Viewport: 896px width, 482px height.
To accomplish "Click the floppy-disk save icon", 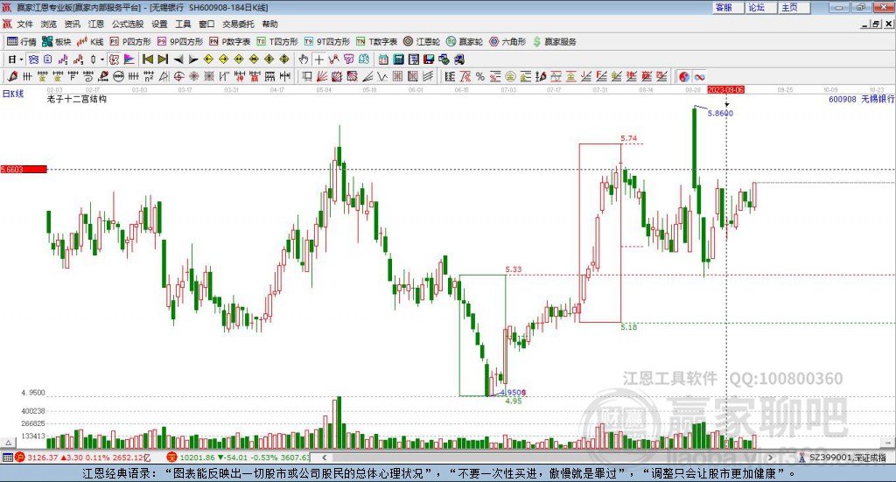I will click(x=429, y=59).
